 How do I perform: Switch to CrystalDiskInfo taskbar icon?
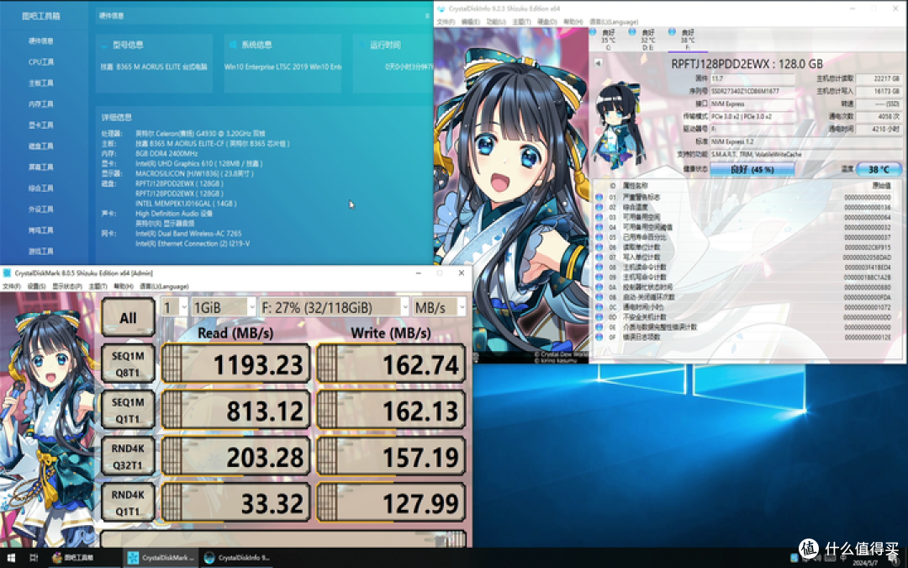(x=240, y=557)
